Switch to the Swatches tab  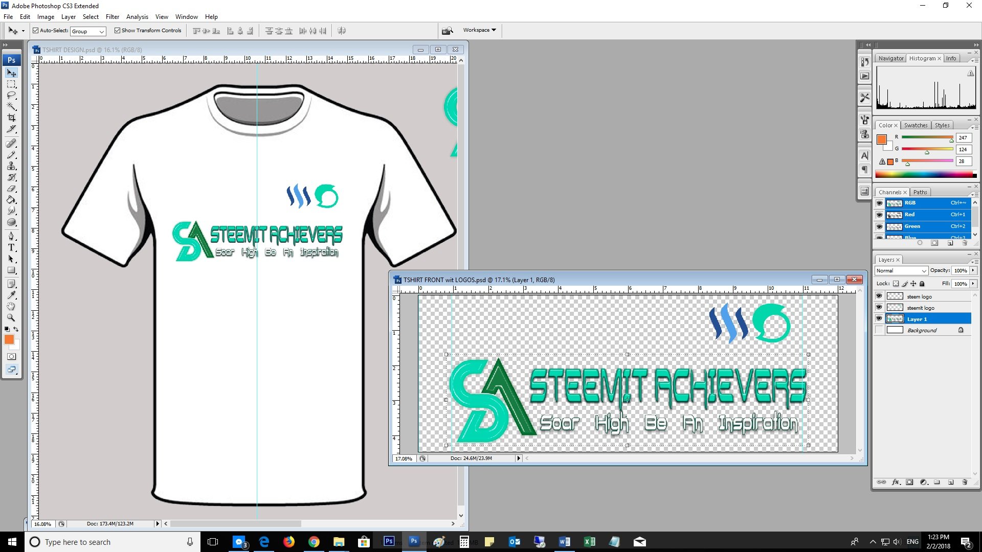click(916, 125)
